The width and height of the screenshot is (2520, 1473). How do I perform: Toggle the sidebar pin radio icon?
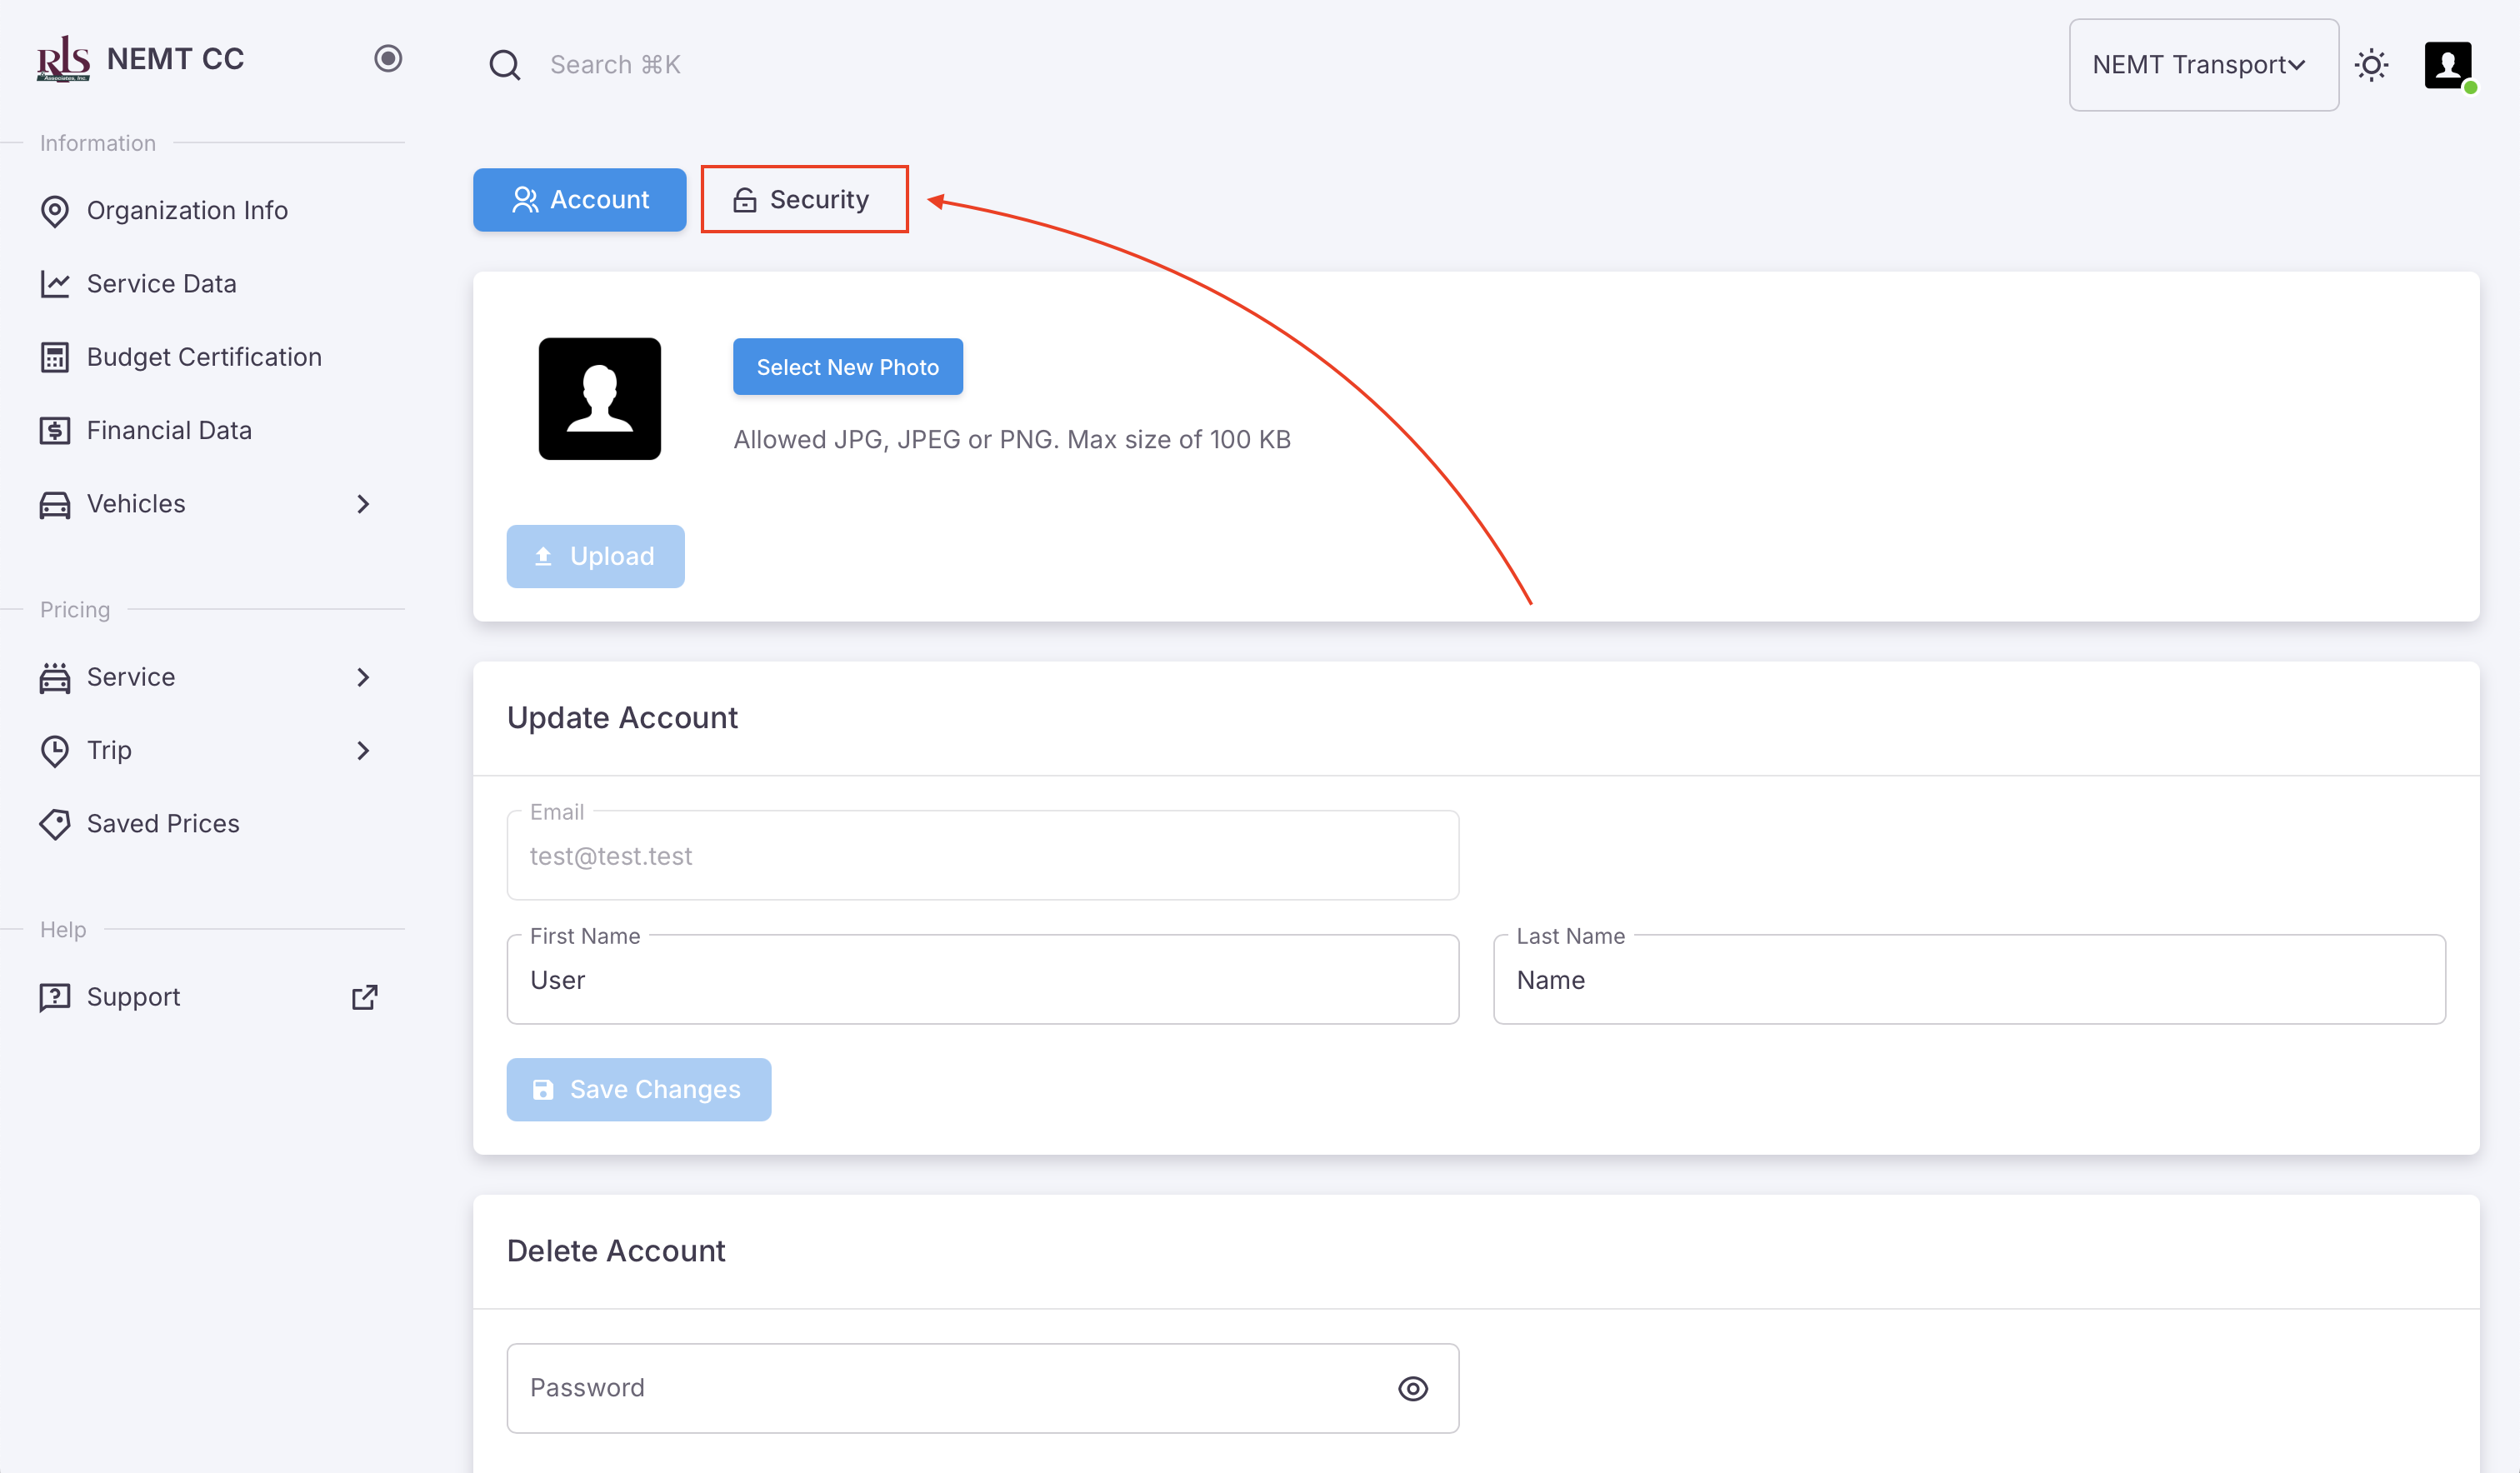388,59
